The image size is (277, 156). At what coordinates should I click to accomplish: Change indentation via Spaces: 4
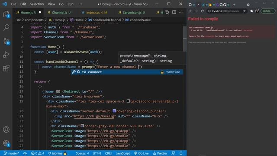tap(82, 153)
